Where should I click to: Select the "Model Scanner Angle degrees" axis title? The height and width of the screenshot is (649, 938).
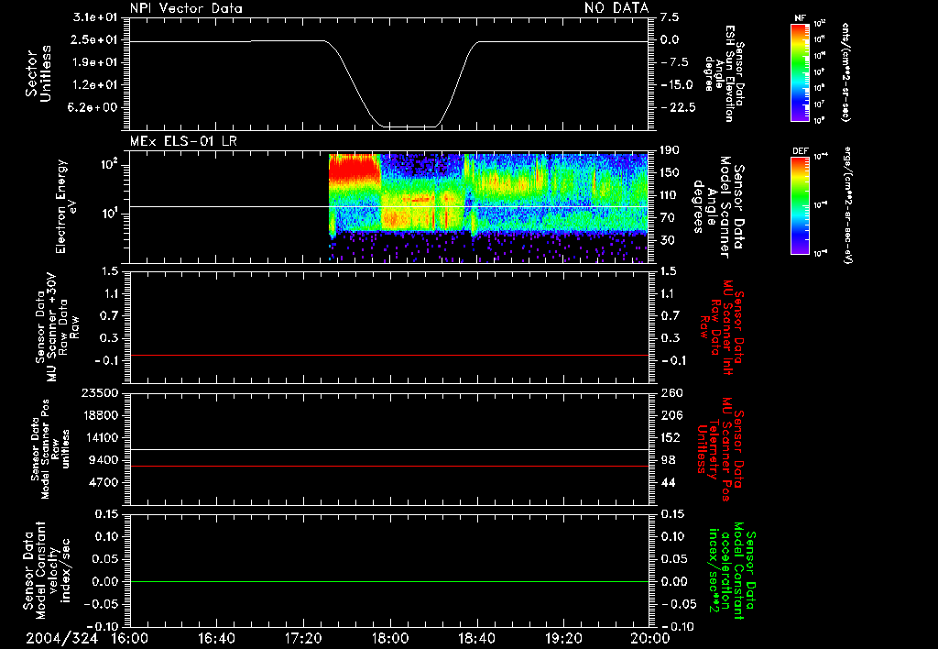click(x=718, y=206)
